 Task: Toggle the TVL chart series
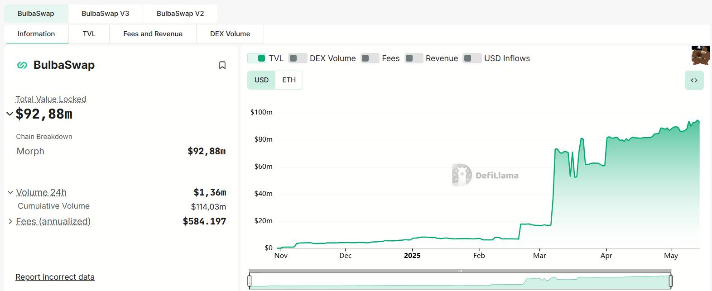click(257, 58)
